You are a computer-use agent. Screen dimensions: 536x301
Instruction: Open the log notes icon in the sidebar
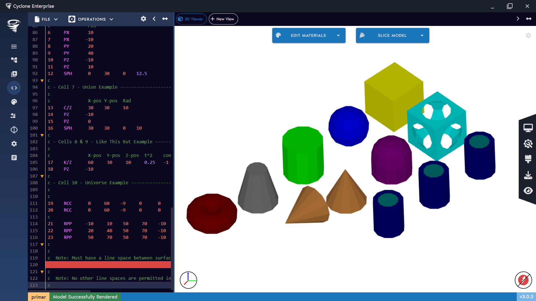pos(14,157)
